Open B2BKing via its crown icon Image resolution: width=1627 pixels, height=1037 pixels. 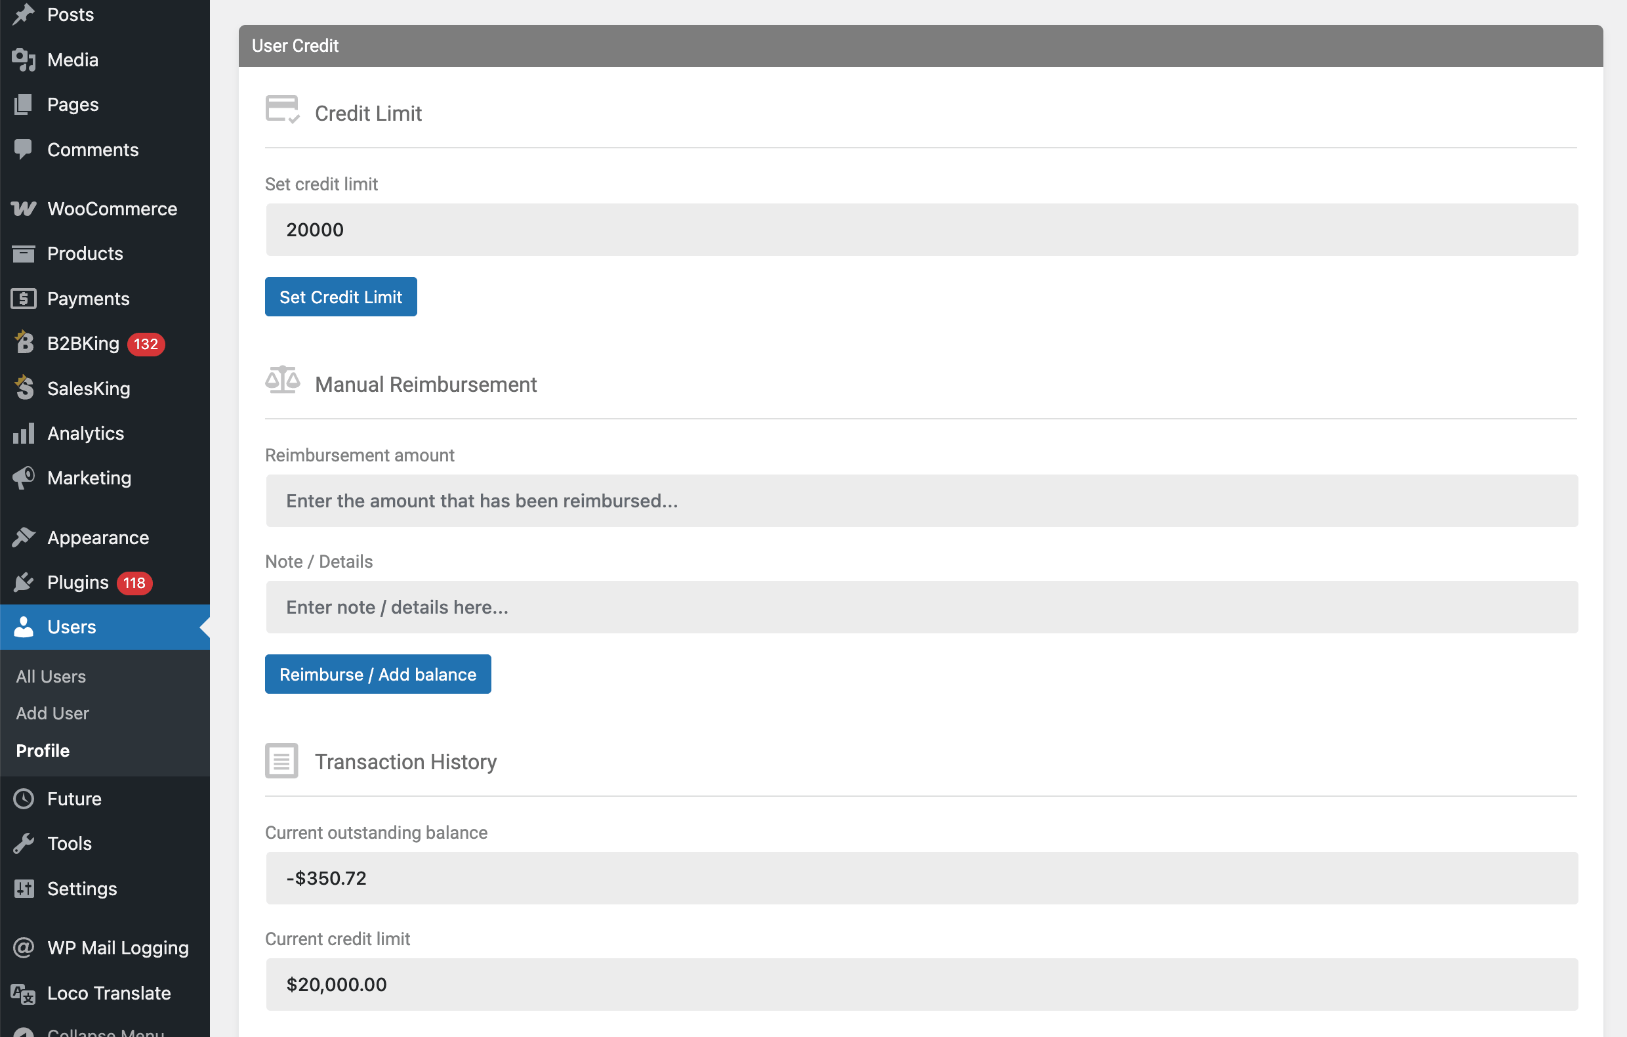24,343
